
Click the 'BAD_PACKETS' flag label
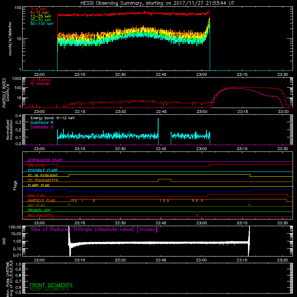pos(40,215)
